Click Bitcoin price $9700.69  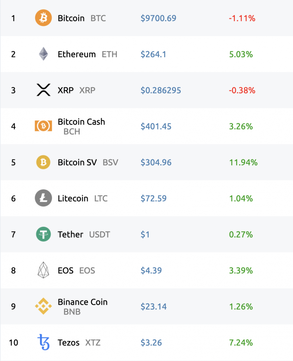(x=158, y=18)
